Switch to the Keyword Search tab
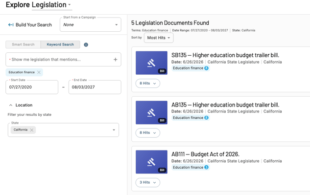The width and height of the screenshot is (310, 195). coord(60,44)
